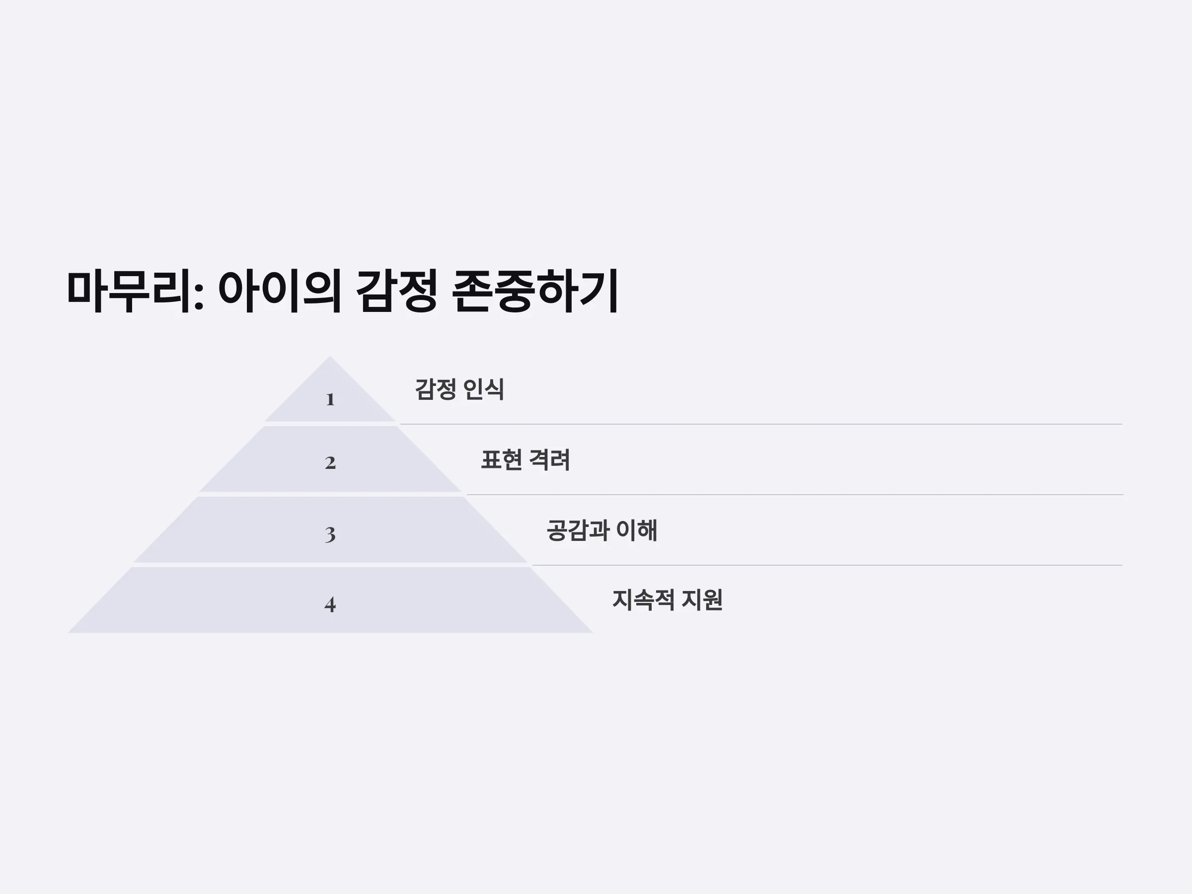Click the word "감정" in the heading
The width and height of the screenshot is (1192, 894).
pyautogui.click(x=396, y=291)
